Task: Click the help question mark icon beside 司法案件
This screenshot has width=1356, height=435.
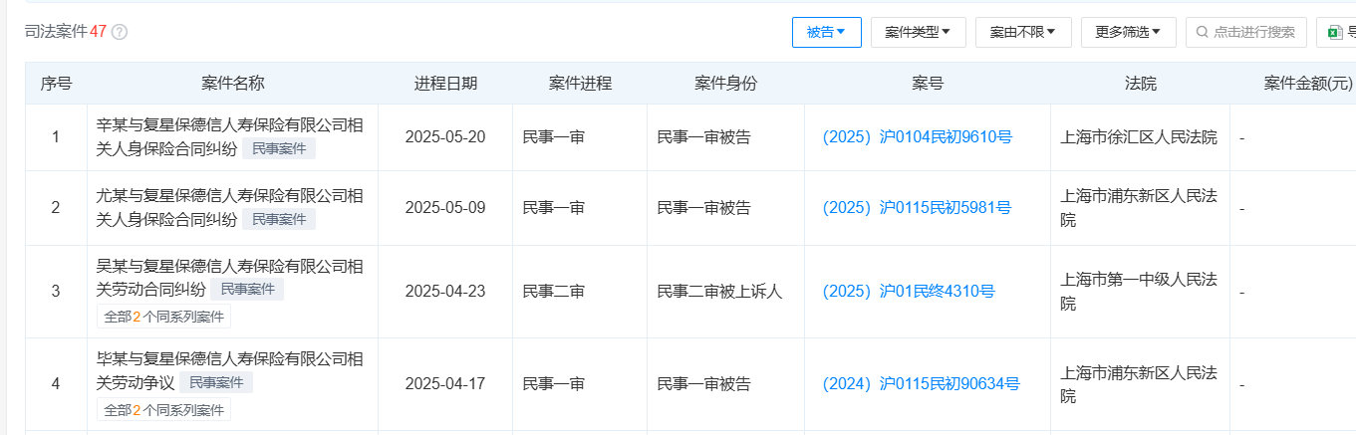Action: coord(120,32)
